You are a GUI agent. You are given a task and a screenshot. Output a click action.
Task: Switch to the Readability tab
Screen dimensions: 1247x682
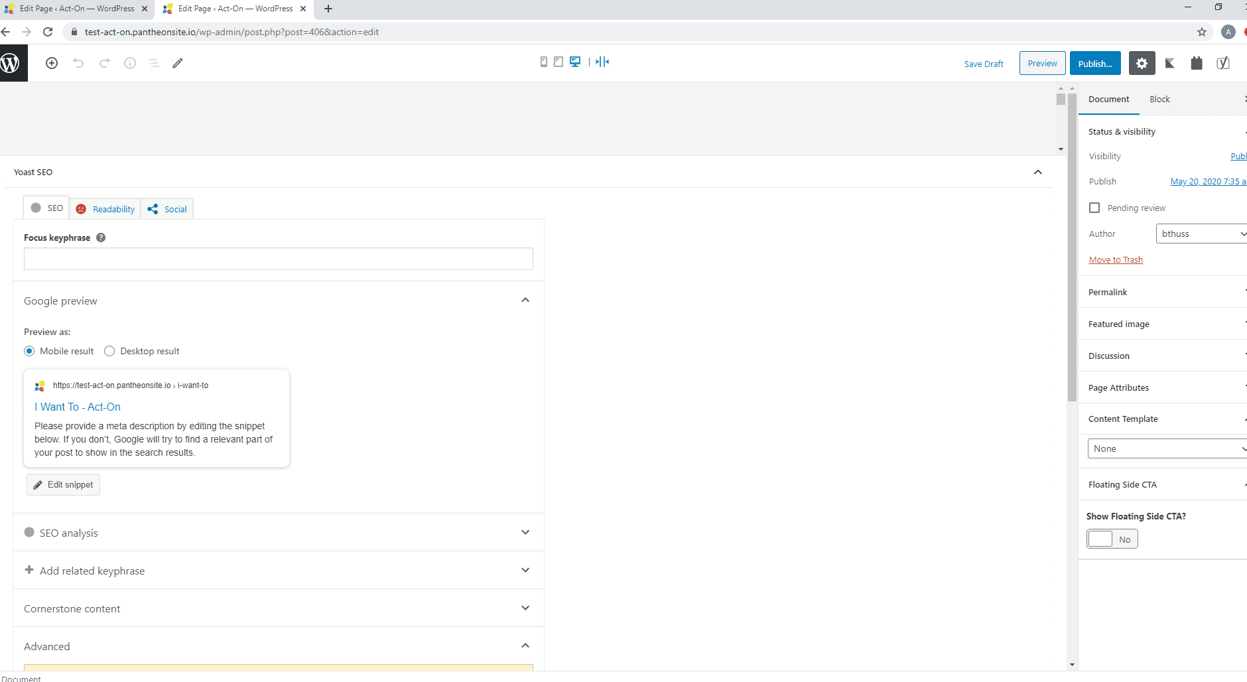click(106, 209)
